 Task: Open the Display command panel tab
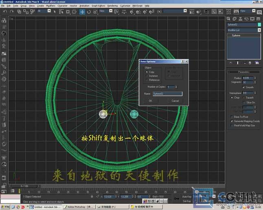click(252, 19)
